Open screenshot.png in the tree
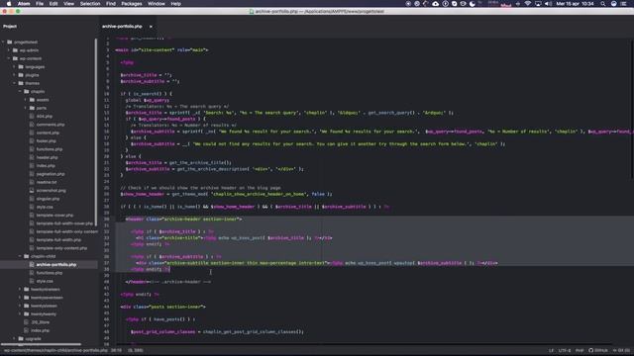This screenshot has width=634, height=356. coord(51,191)
